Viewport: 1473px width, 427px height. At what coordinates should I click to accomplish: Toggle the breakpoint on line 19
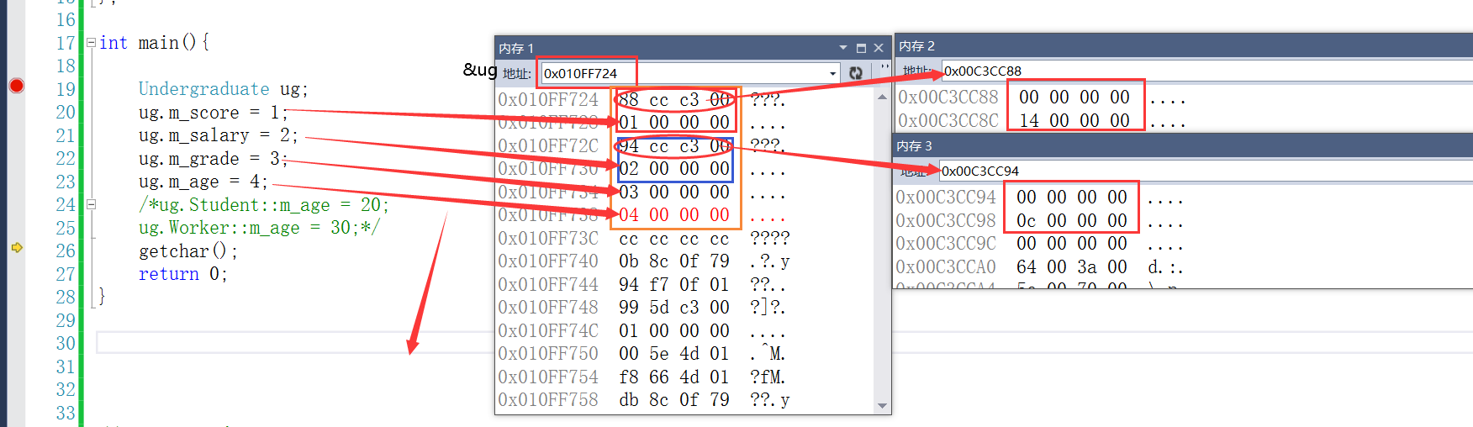[16, 86]
